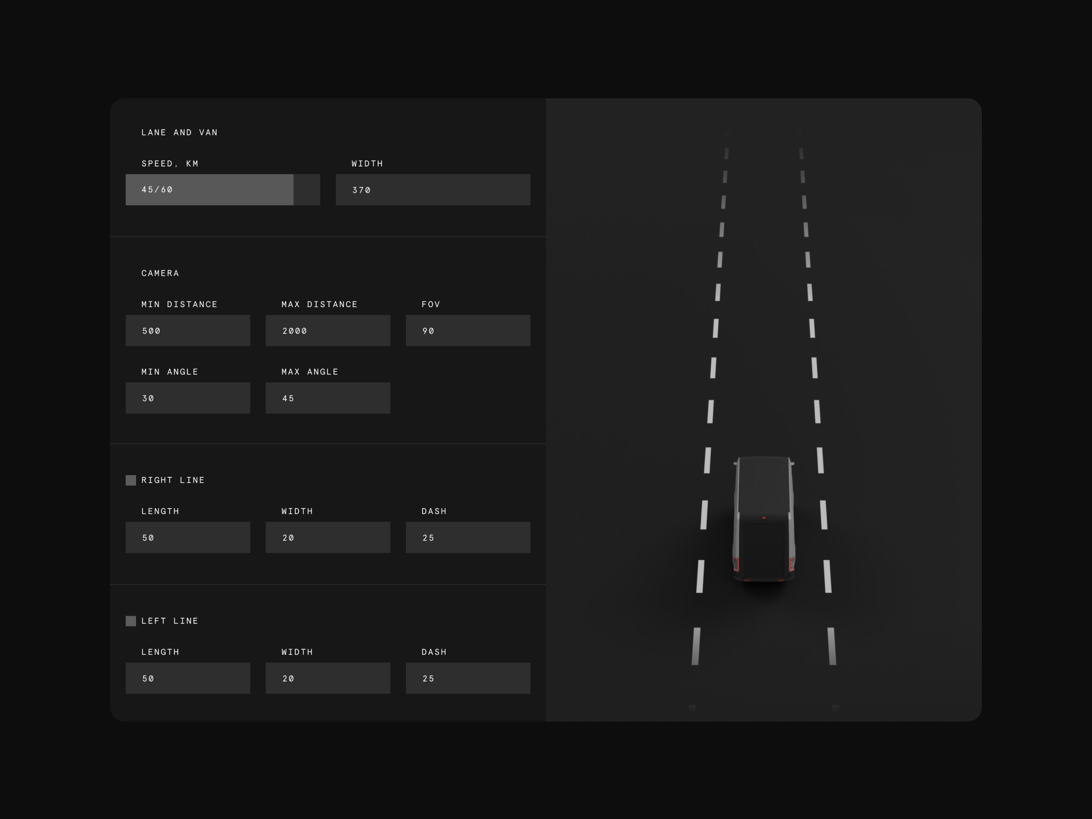Select the Left Line Length field
Screen dimensions: 1092x819
tap(187, 678)
